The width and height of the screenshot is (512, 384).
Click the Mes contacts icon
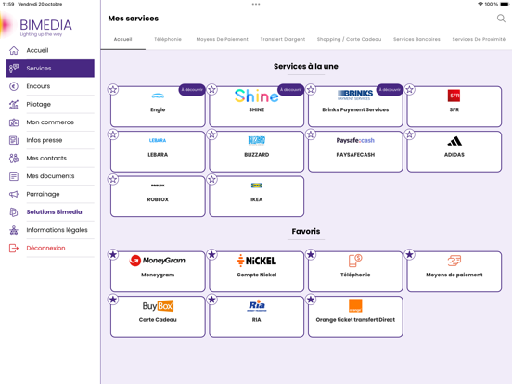point(14,158)
